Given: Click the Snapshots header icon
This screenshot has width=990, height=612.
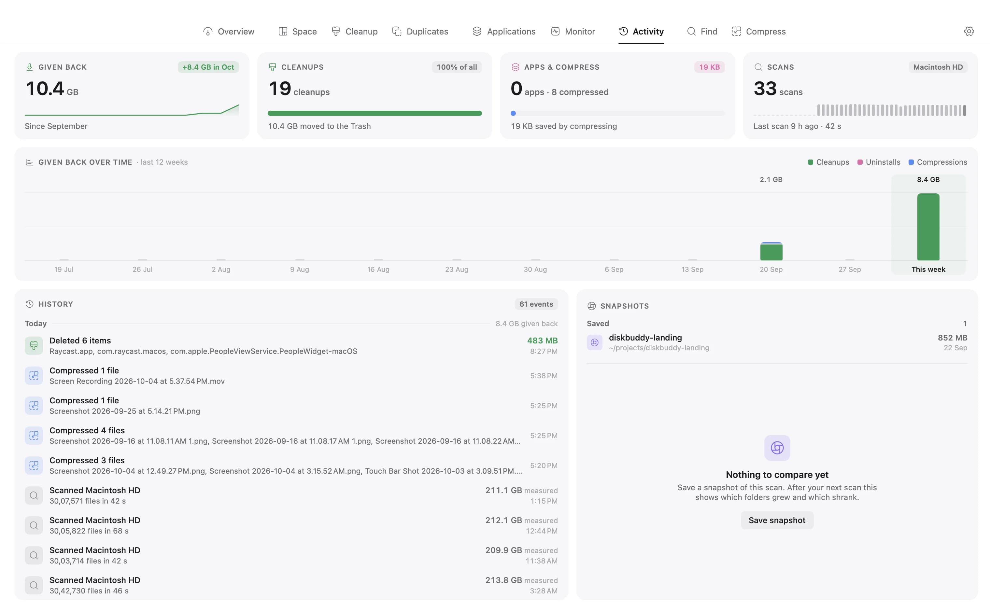Looking at the screenshot, I should pos(591,306).
